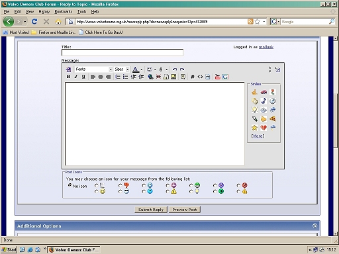Align message text right

[x=108, y=77]
